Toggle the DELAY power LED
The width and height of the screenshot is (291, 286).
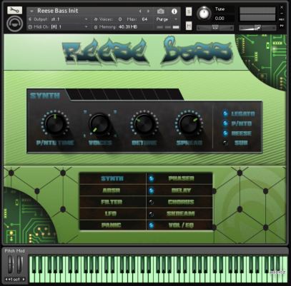coord(151,190)
